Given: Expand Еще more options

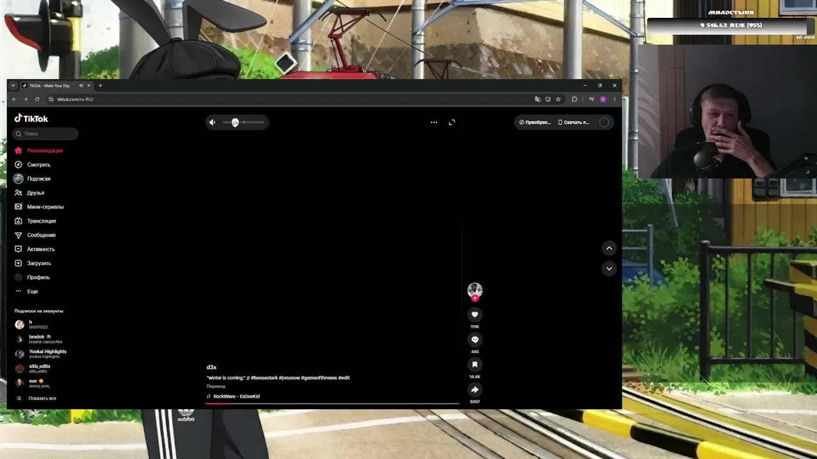Looking at the screenshot, I should [x=26, y=291].
